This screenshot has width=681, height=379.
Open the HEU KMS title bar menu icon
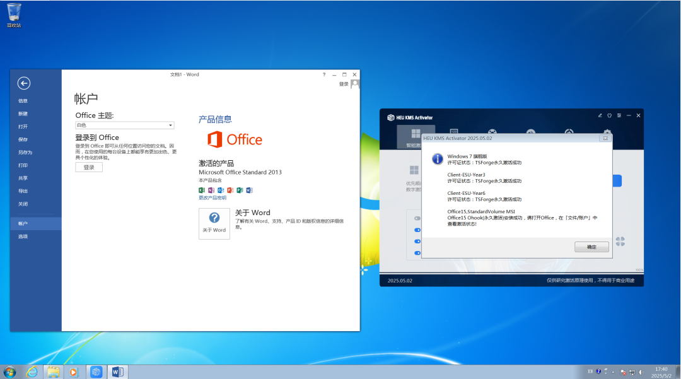(x=619, y=115)
